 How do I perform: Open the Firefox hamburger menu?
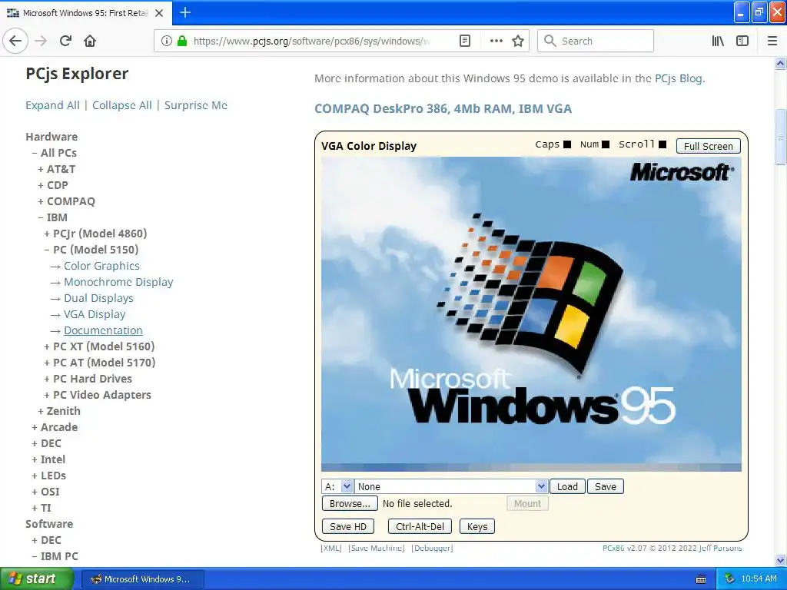click(772, 41)
